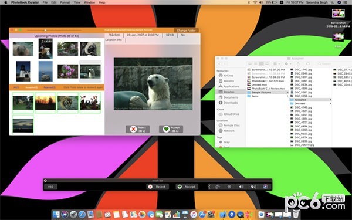The image size is (352, 220).
Task: Click the volume icon in menu bar
Action: (261, 2)
